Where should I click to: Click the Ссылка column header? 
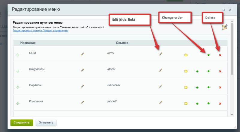pyautogui.click(x=122, y=43)
